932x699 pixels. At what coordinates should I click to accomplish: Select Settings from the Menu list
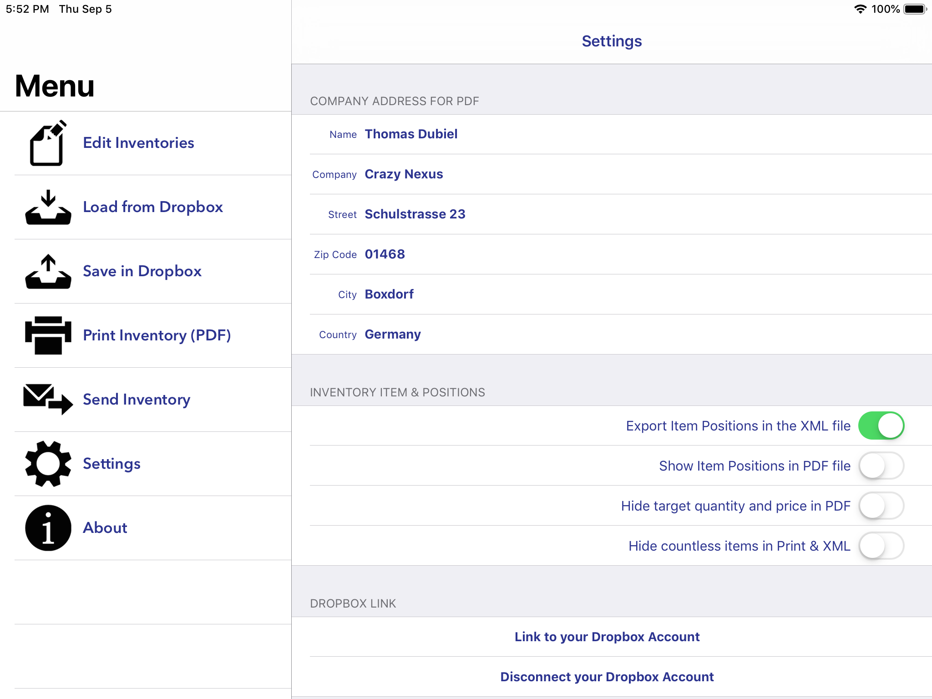(x=111, y=464)
